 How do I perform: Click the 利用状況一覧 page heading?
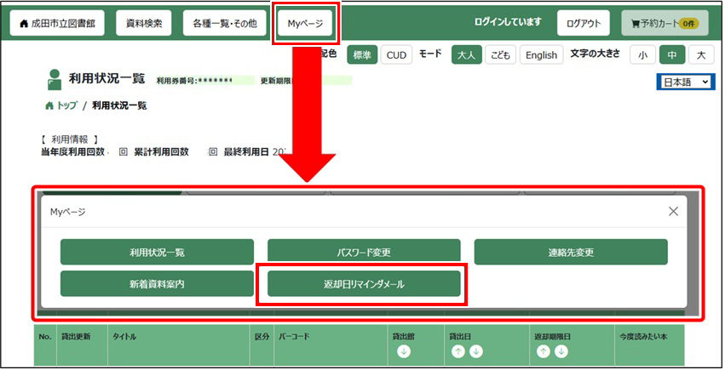tap(106, 78)
